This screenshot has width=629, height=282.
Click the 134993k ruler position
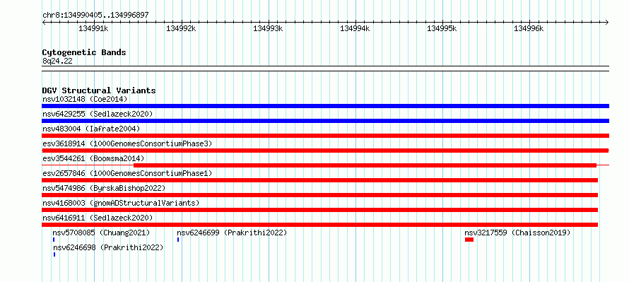(268, 28)
